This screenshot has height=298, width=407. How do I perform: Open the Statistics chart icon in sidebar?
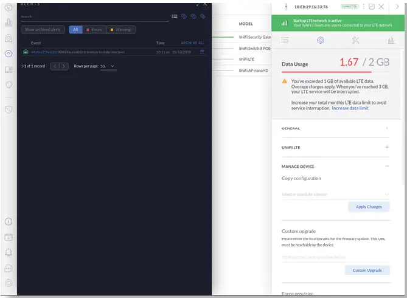pos(9,23)
